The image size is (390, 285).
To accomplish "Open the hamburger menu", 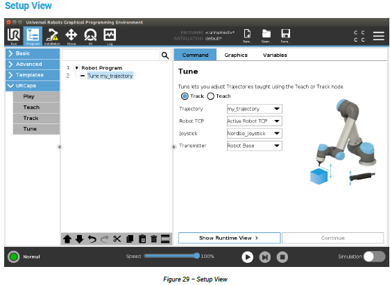I will [x=379, y=36].
